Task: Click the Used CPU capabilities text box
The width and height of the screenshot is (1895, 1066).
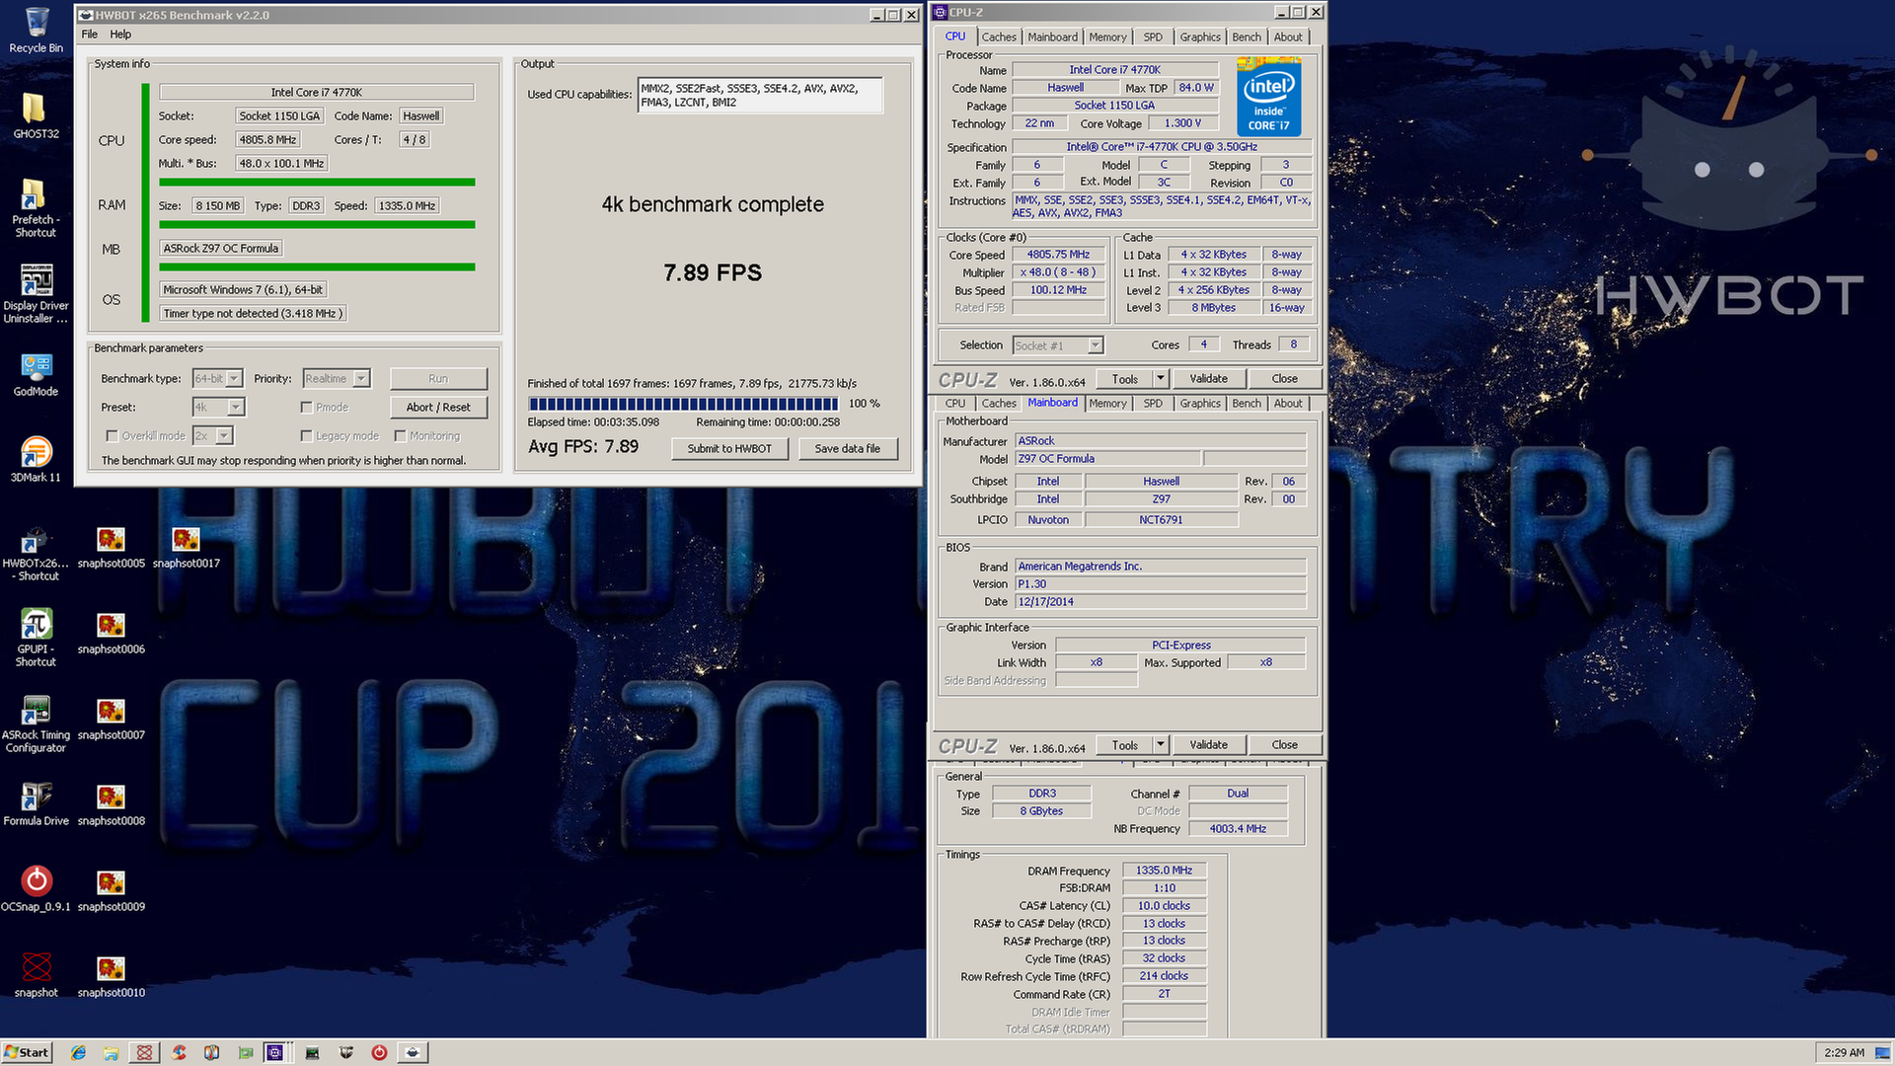Action: 760,96
